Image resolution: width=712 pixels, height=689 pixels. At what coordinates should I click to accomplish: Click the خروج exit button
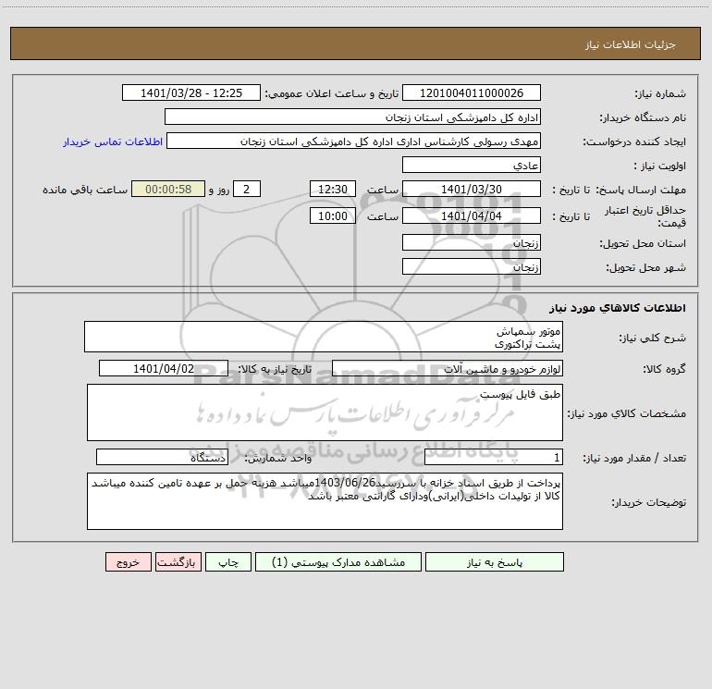(x=128, y=561)
